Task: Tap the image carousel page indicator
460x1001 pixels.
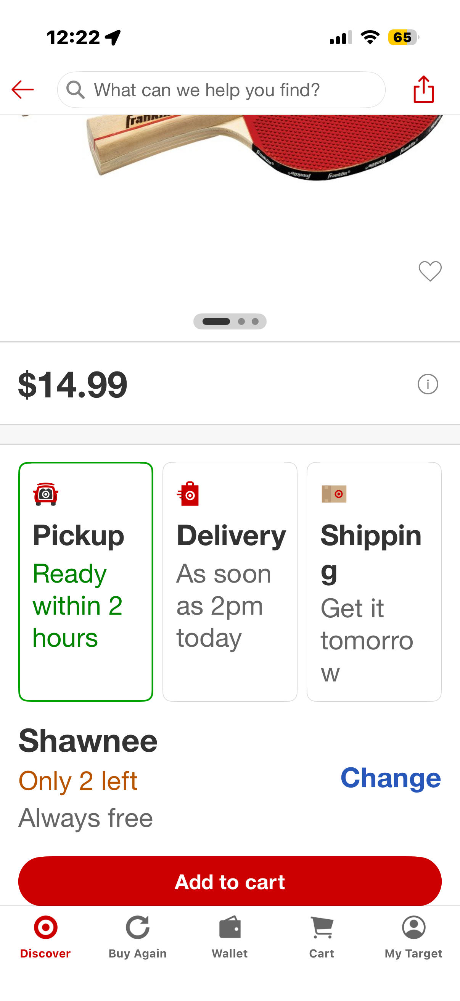Action: point(230,321)
